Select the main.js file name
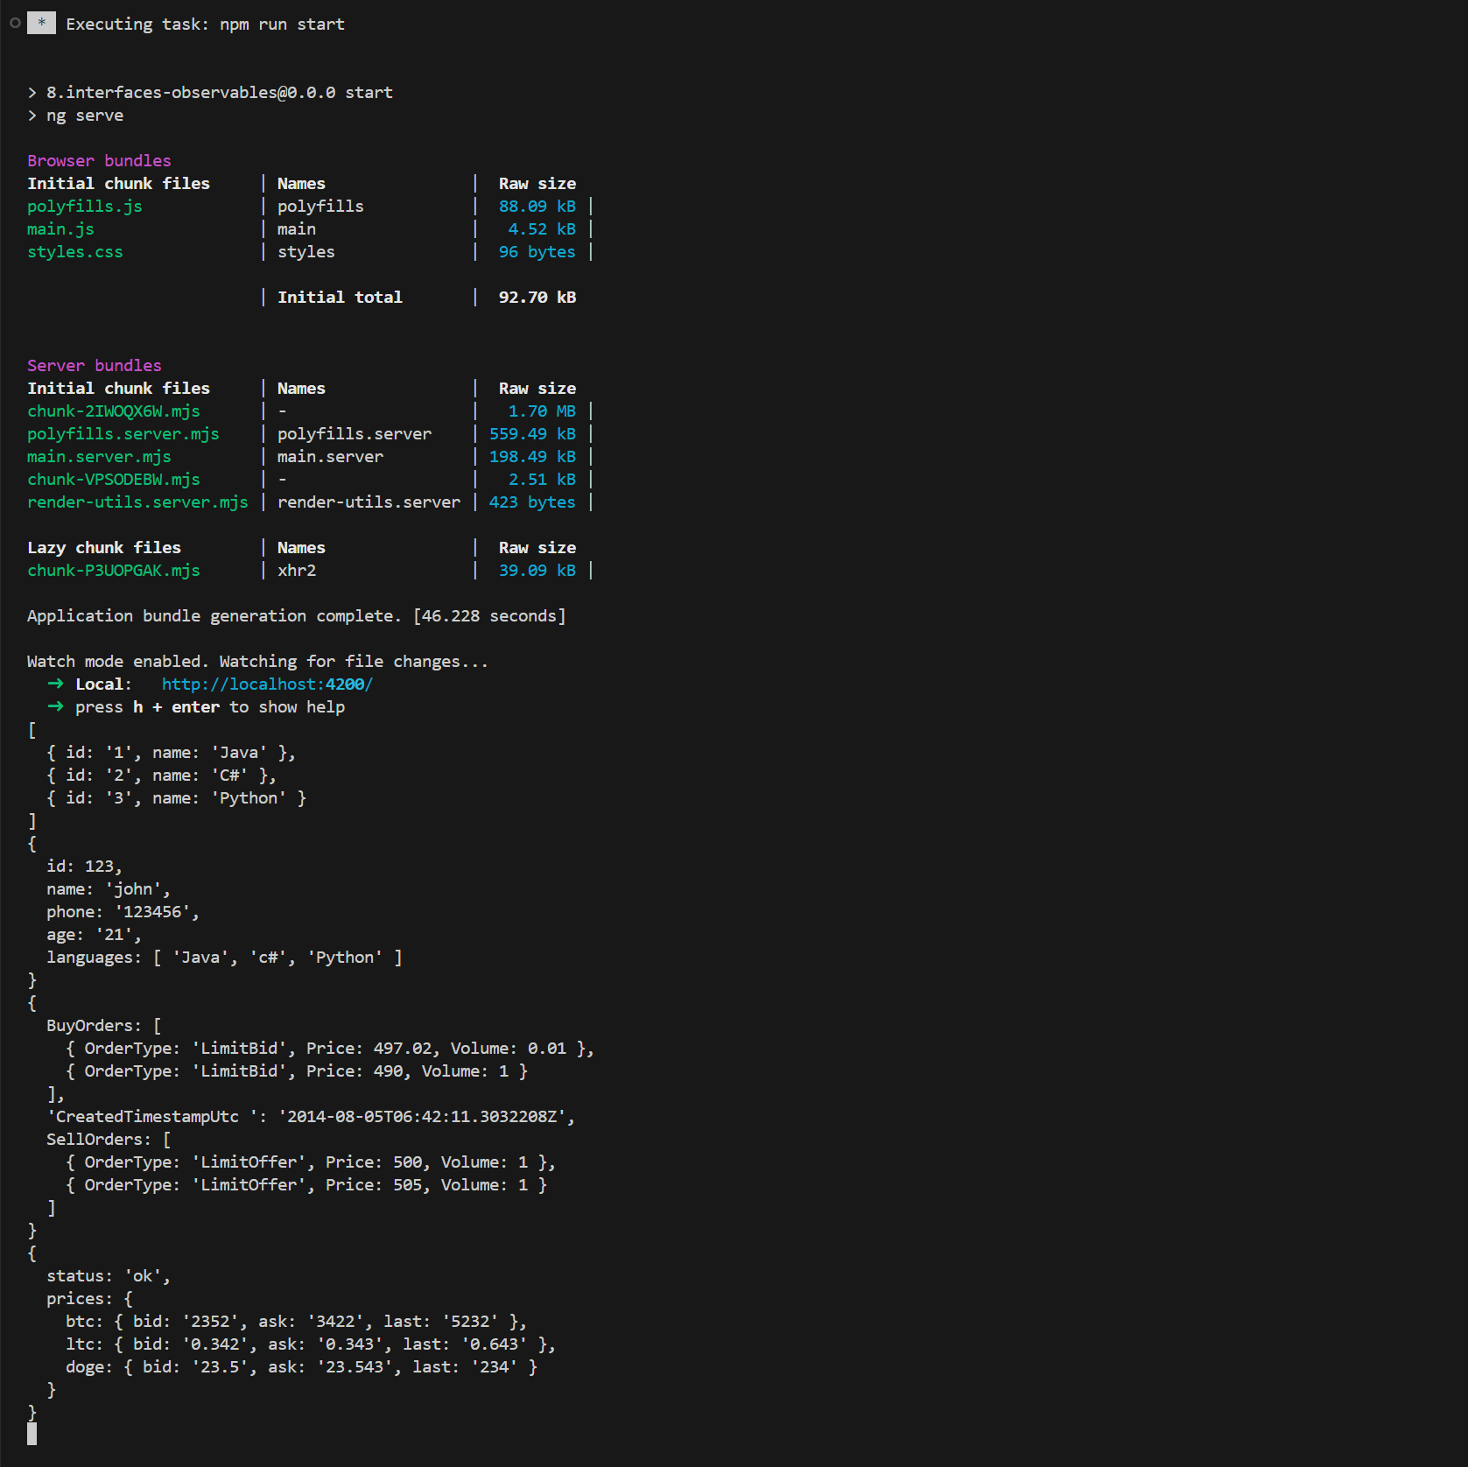Image resolution: width=1468 pixels, height=1467 pixels. pyautogui.click(x=60, y=229)
